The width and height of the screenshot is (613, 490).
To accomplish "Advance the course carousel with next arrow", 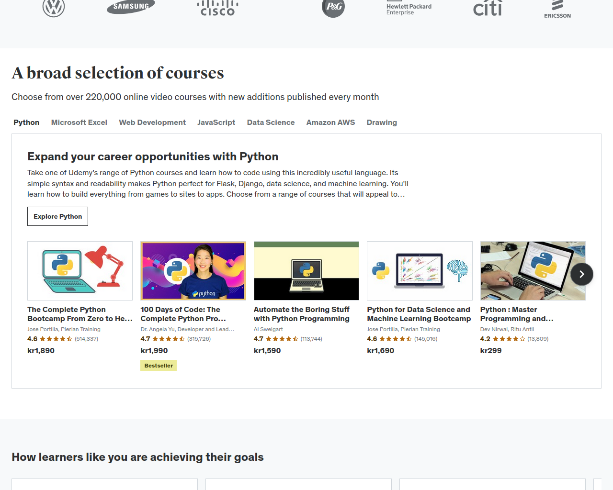I will [x=582, y=274].
